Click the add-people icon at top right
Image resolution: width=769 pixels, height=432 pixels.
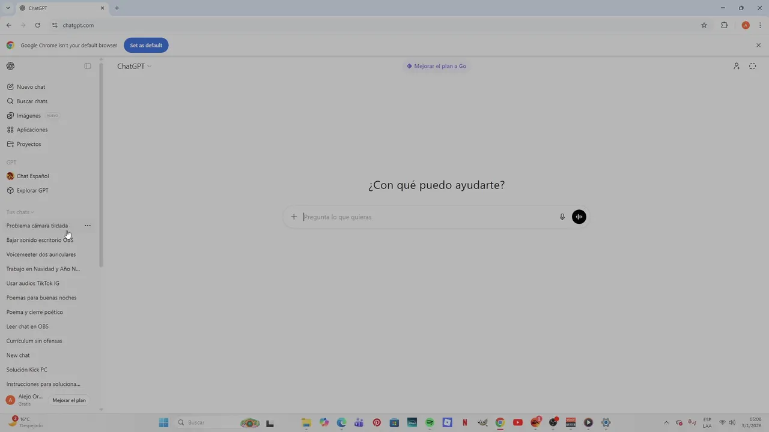[x=737, y=66]
